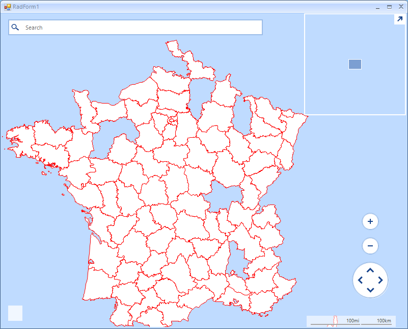
Task: Click the magnifying glass search icon
Action: coord(15,28)
